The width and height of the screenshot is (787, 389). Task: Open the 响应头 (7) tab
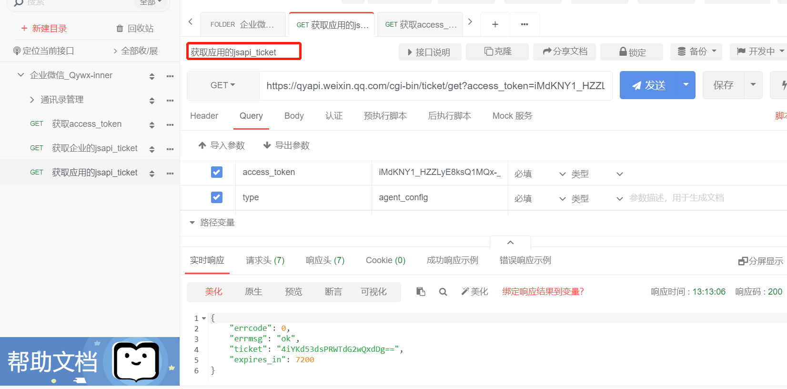coord(325,260)
